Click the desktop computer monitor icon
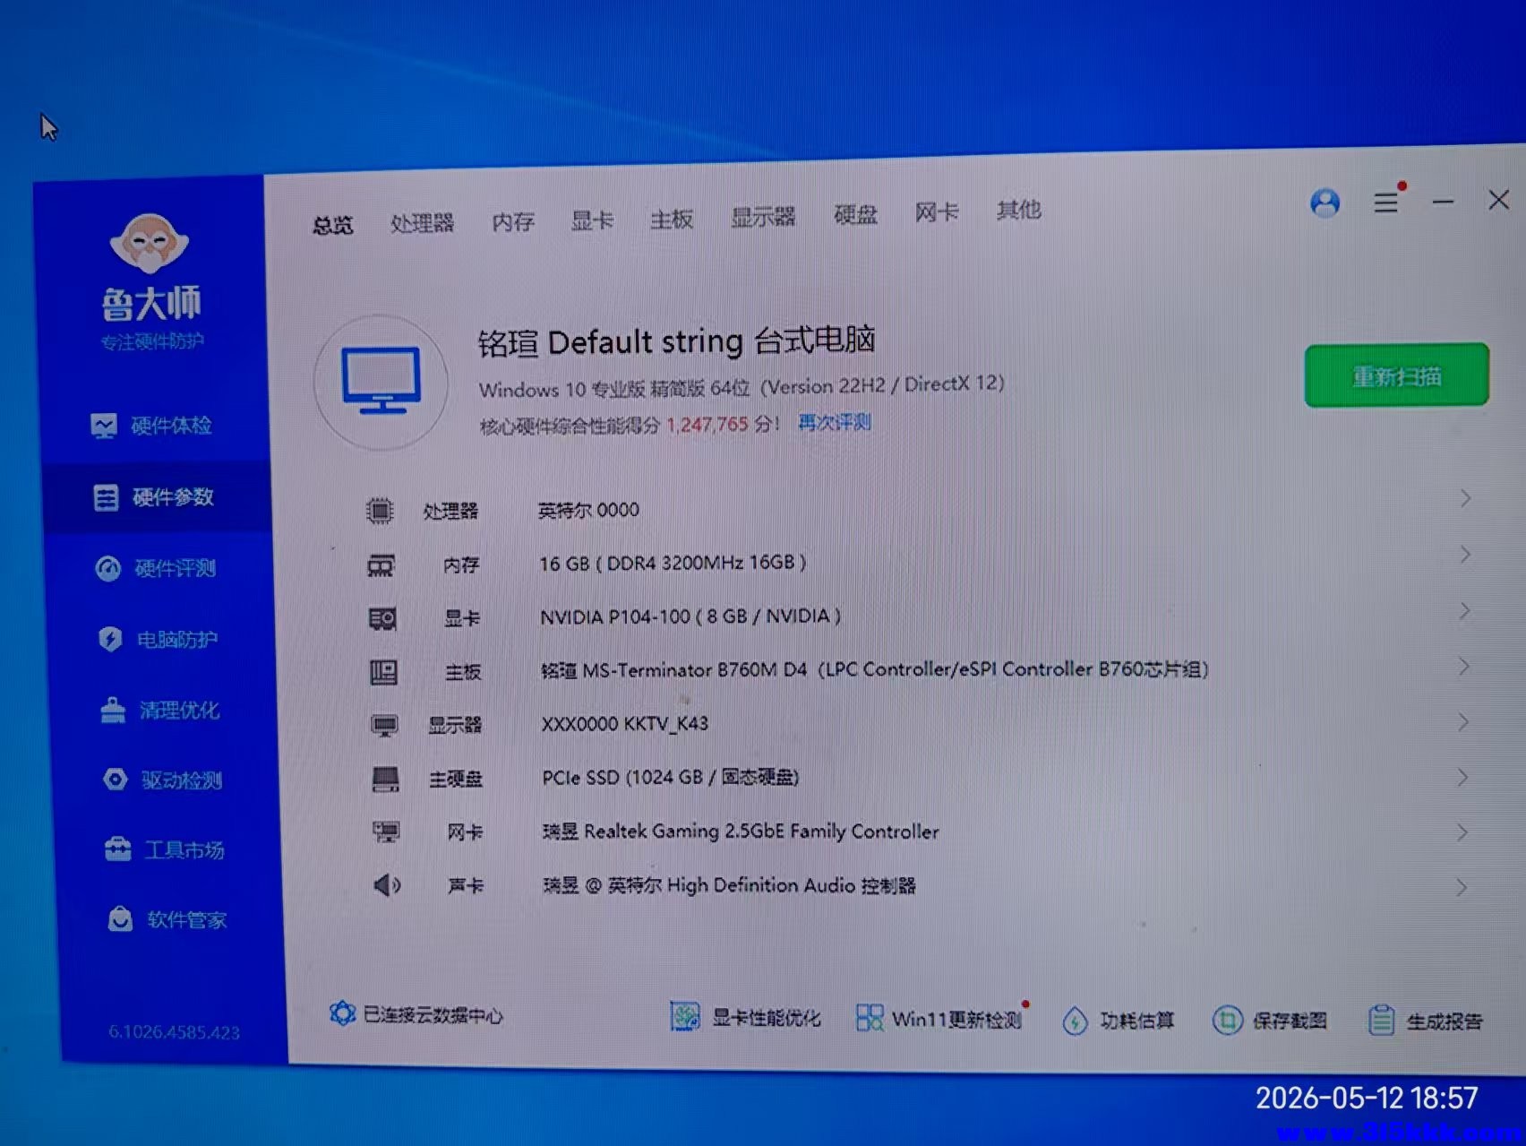The width and height of the screenshot is (1526, 1146). (x=381, y=381)
